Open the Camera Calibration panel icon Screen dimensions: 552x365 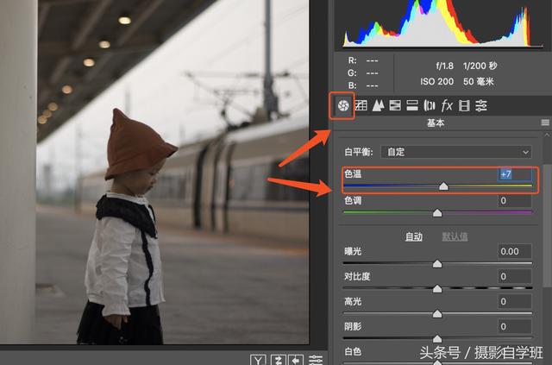coord(464,105)
